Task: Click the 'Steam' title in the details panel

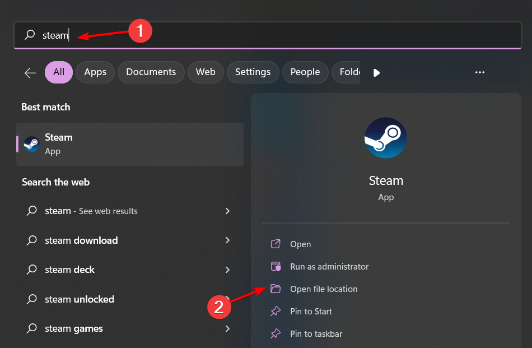Action: [386, 181]
